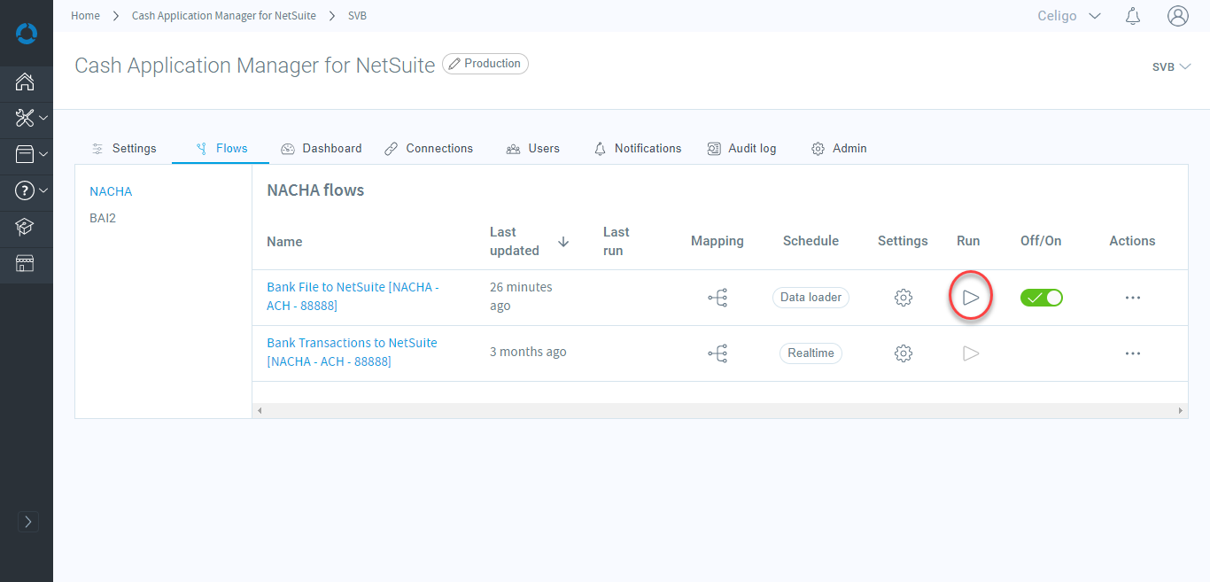Click the notifications bell icon in header
The height and width of the screenshot is (582, 1210).
[1132, 16]
